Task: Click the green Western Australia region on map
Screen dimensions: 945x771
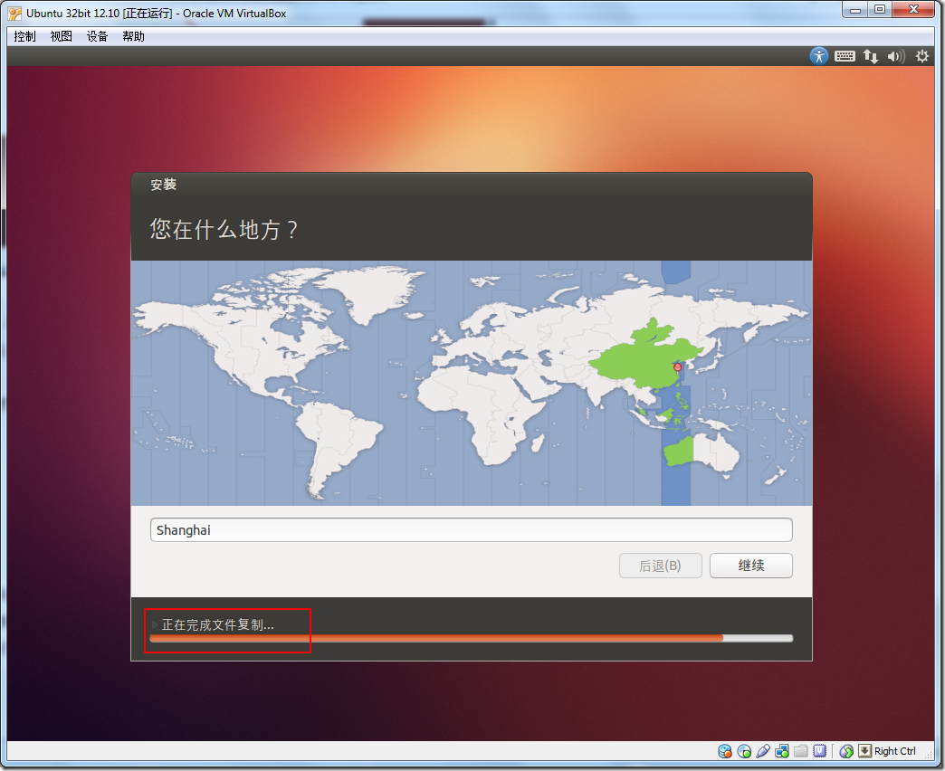Action: click(679, 452)
